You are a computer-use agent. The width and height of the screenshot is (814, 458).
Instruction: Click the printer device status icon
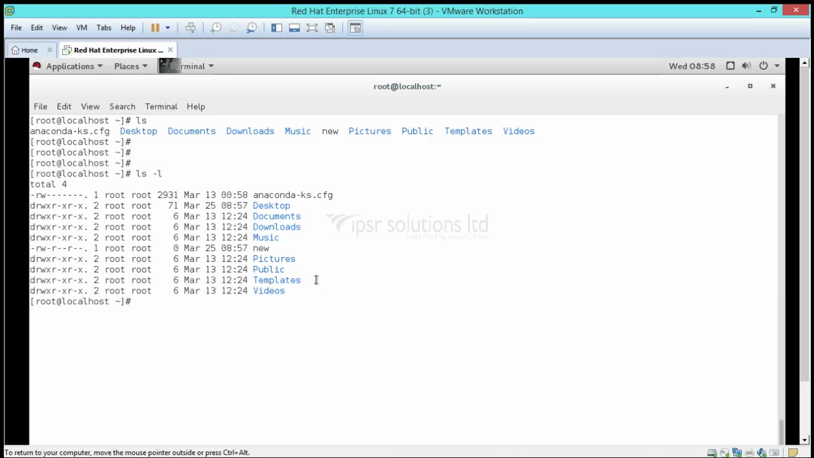[x=749, y=452]
